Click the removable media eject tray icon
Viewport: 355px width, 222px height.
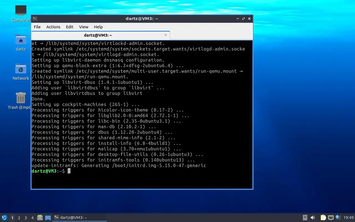click(305, 218)
